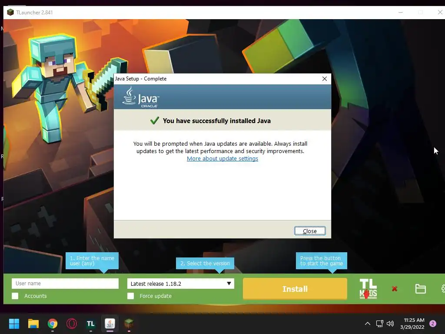This screenshot has height=334, width=445.
Task: Click the 'Java Setup - Complete' title text
Action: [141, 79]
